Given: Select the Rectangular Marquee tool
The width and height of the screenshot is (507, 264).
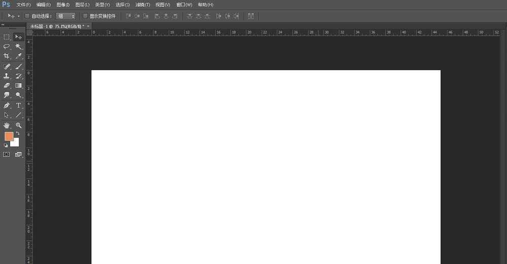Looking at the screenshot, I should [x=7, y=37].
